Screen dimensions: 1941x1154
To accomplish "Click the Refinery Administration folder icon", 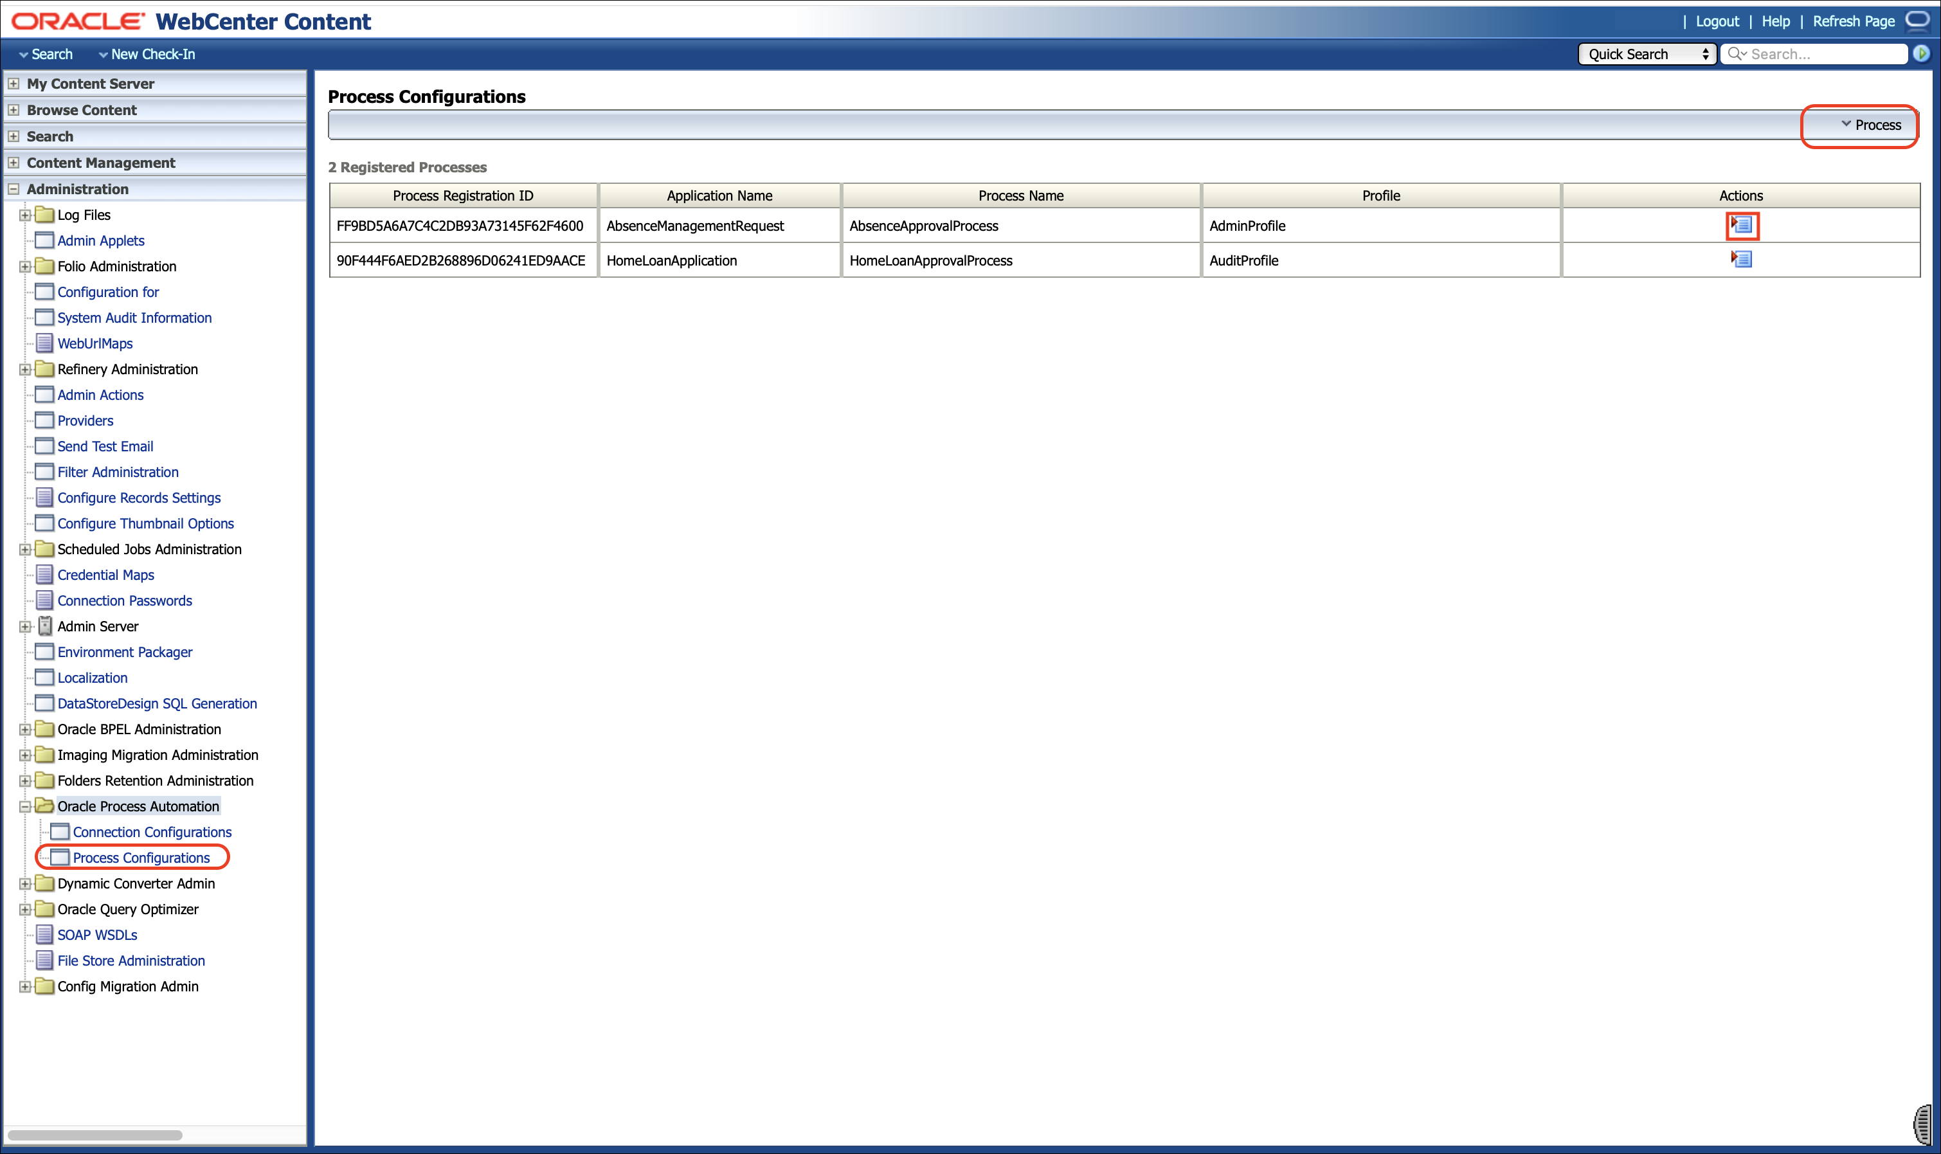I will click(x=45, y=368).
